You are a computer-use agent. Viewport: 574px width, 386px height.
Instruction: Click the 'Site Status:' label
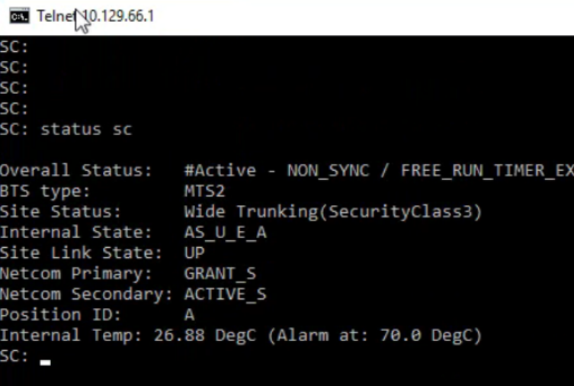[x=60, y=211]
